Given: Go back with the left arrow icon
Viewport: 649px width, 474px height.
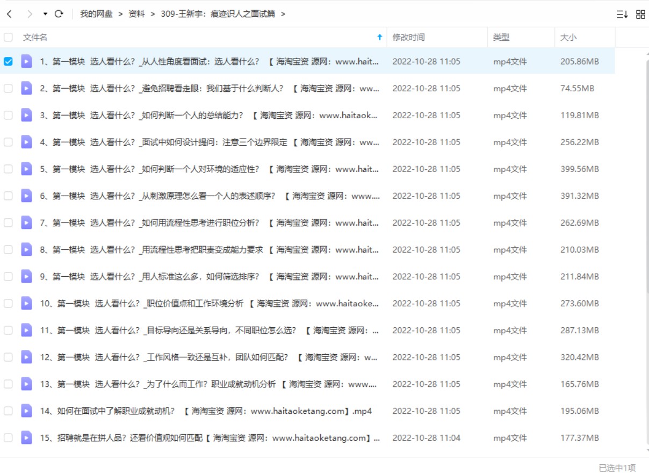Looking at the screenshot, I should pyautogui.click(x=9, y=14).
